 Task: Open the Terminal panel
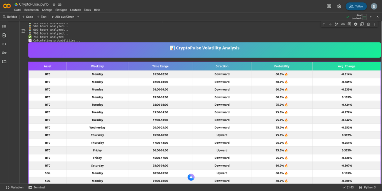click(37, 187)
